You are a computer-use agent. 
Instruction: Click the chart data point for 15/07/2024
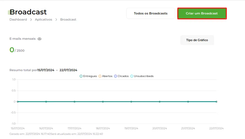(x=18, y=101)
